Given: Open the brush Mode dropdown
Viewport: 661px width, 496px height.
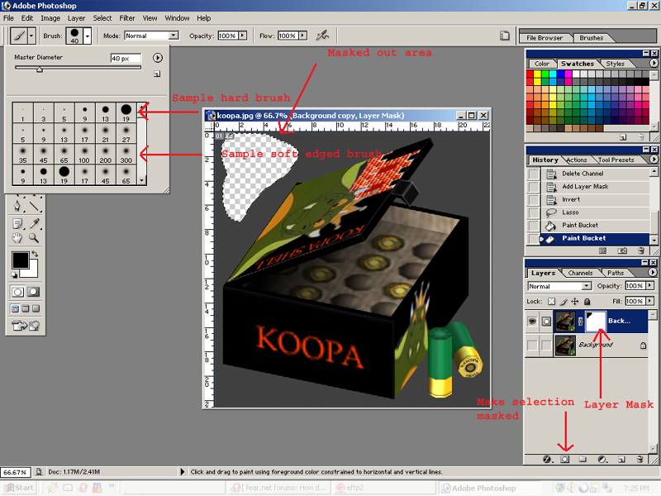Looking at the screenshot, I should pos(173,36).
